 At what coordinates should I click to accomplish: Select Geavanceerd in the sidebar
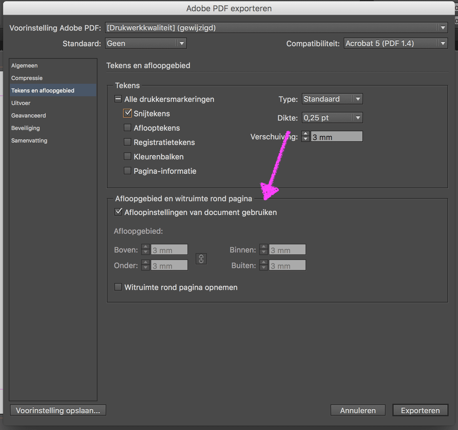(53, 116)
